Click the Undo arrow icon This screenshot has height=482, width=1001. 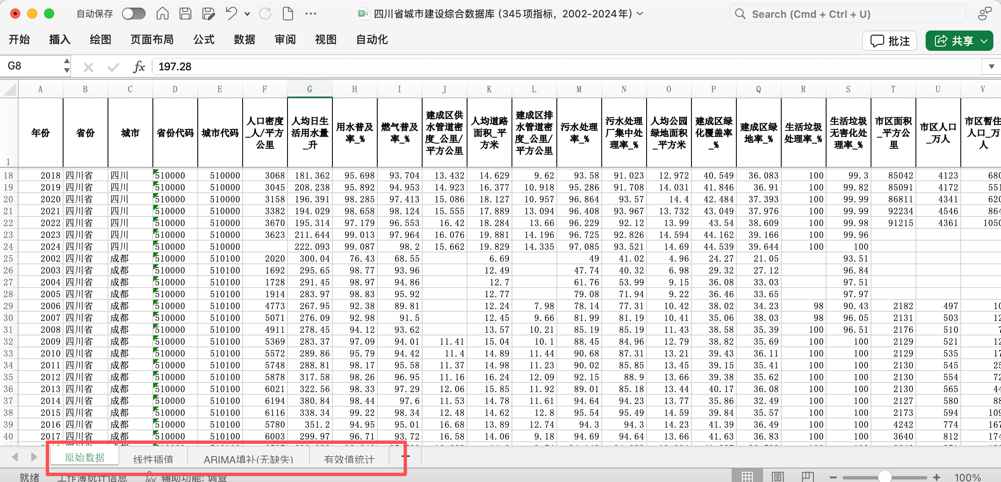[x=231, y=14]
